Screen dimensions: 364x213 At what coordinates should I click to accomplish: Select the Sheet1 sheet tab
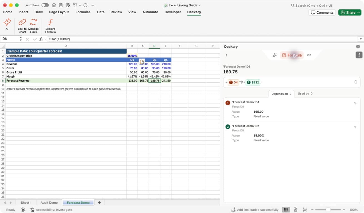click(x=26, y=203)
